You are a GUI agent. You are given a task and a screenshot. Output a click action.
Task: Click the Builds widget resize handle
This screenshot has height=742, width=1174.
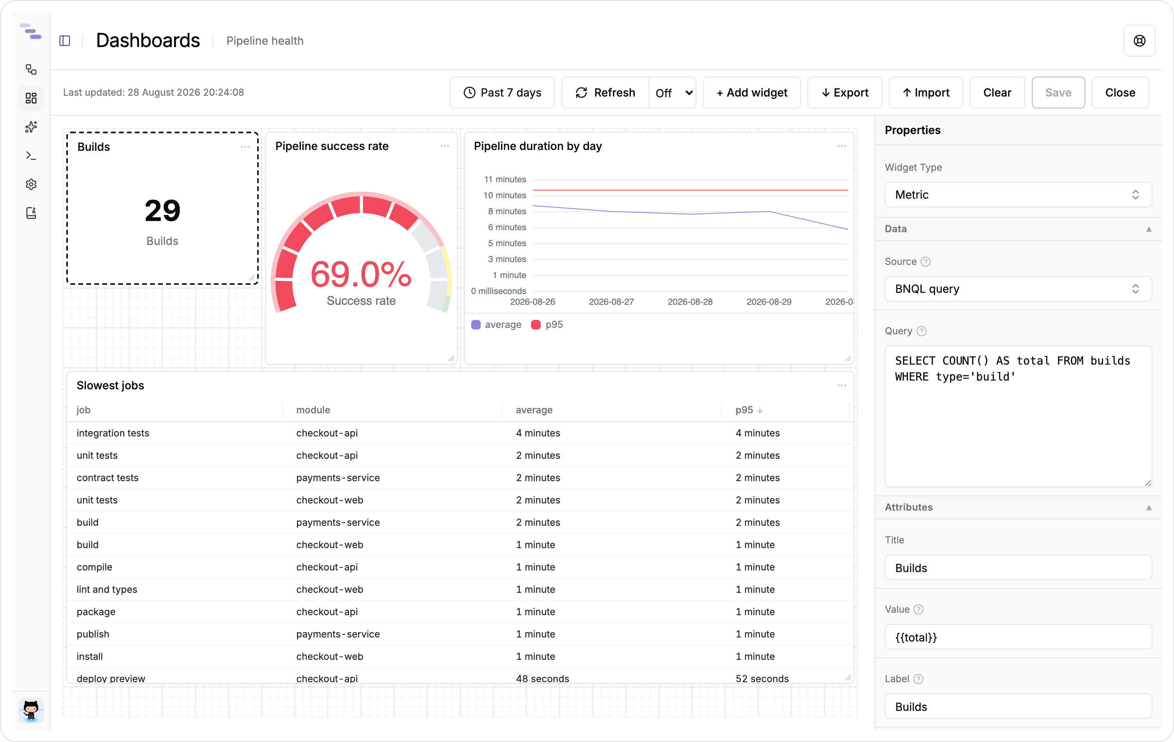(x=252, y=278)
